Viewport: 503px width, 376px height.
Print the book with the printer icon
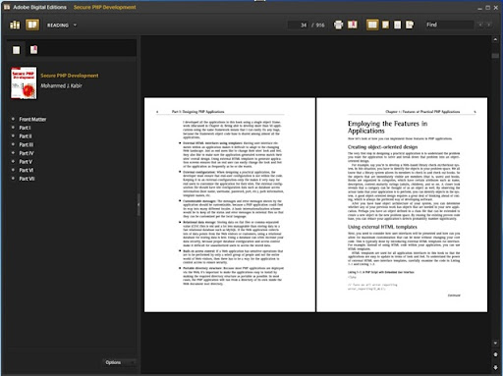click(x=338, y=25)
